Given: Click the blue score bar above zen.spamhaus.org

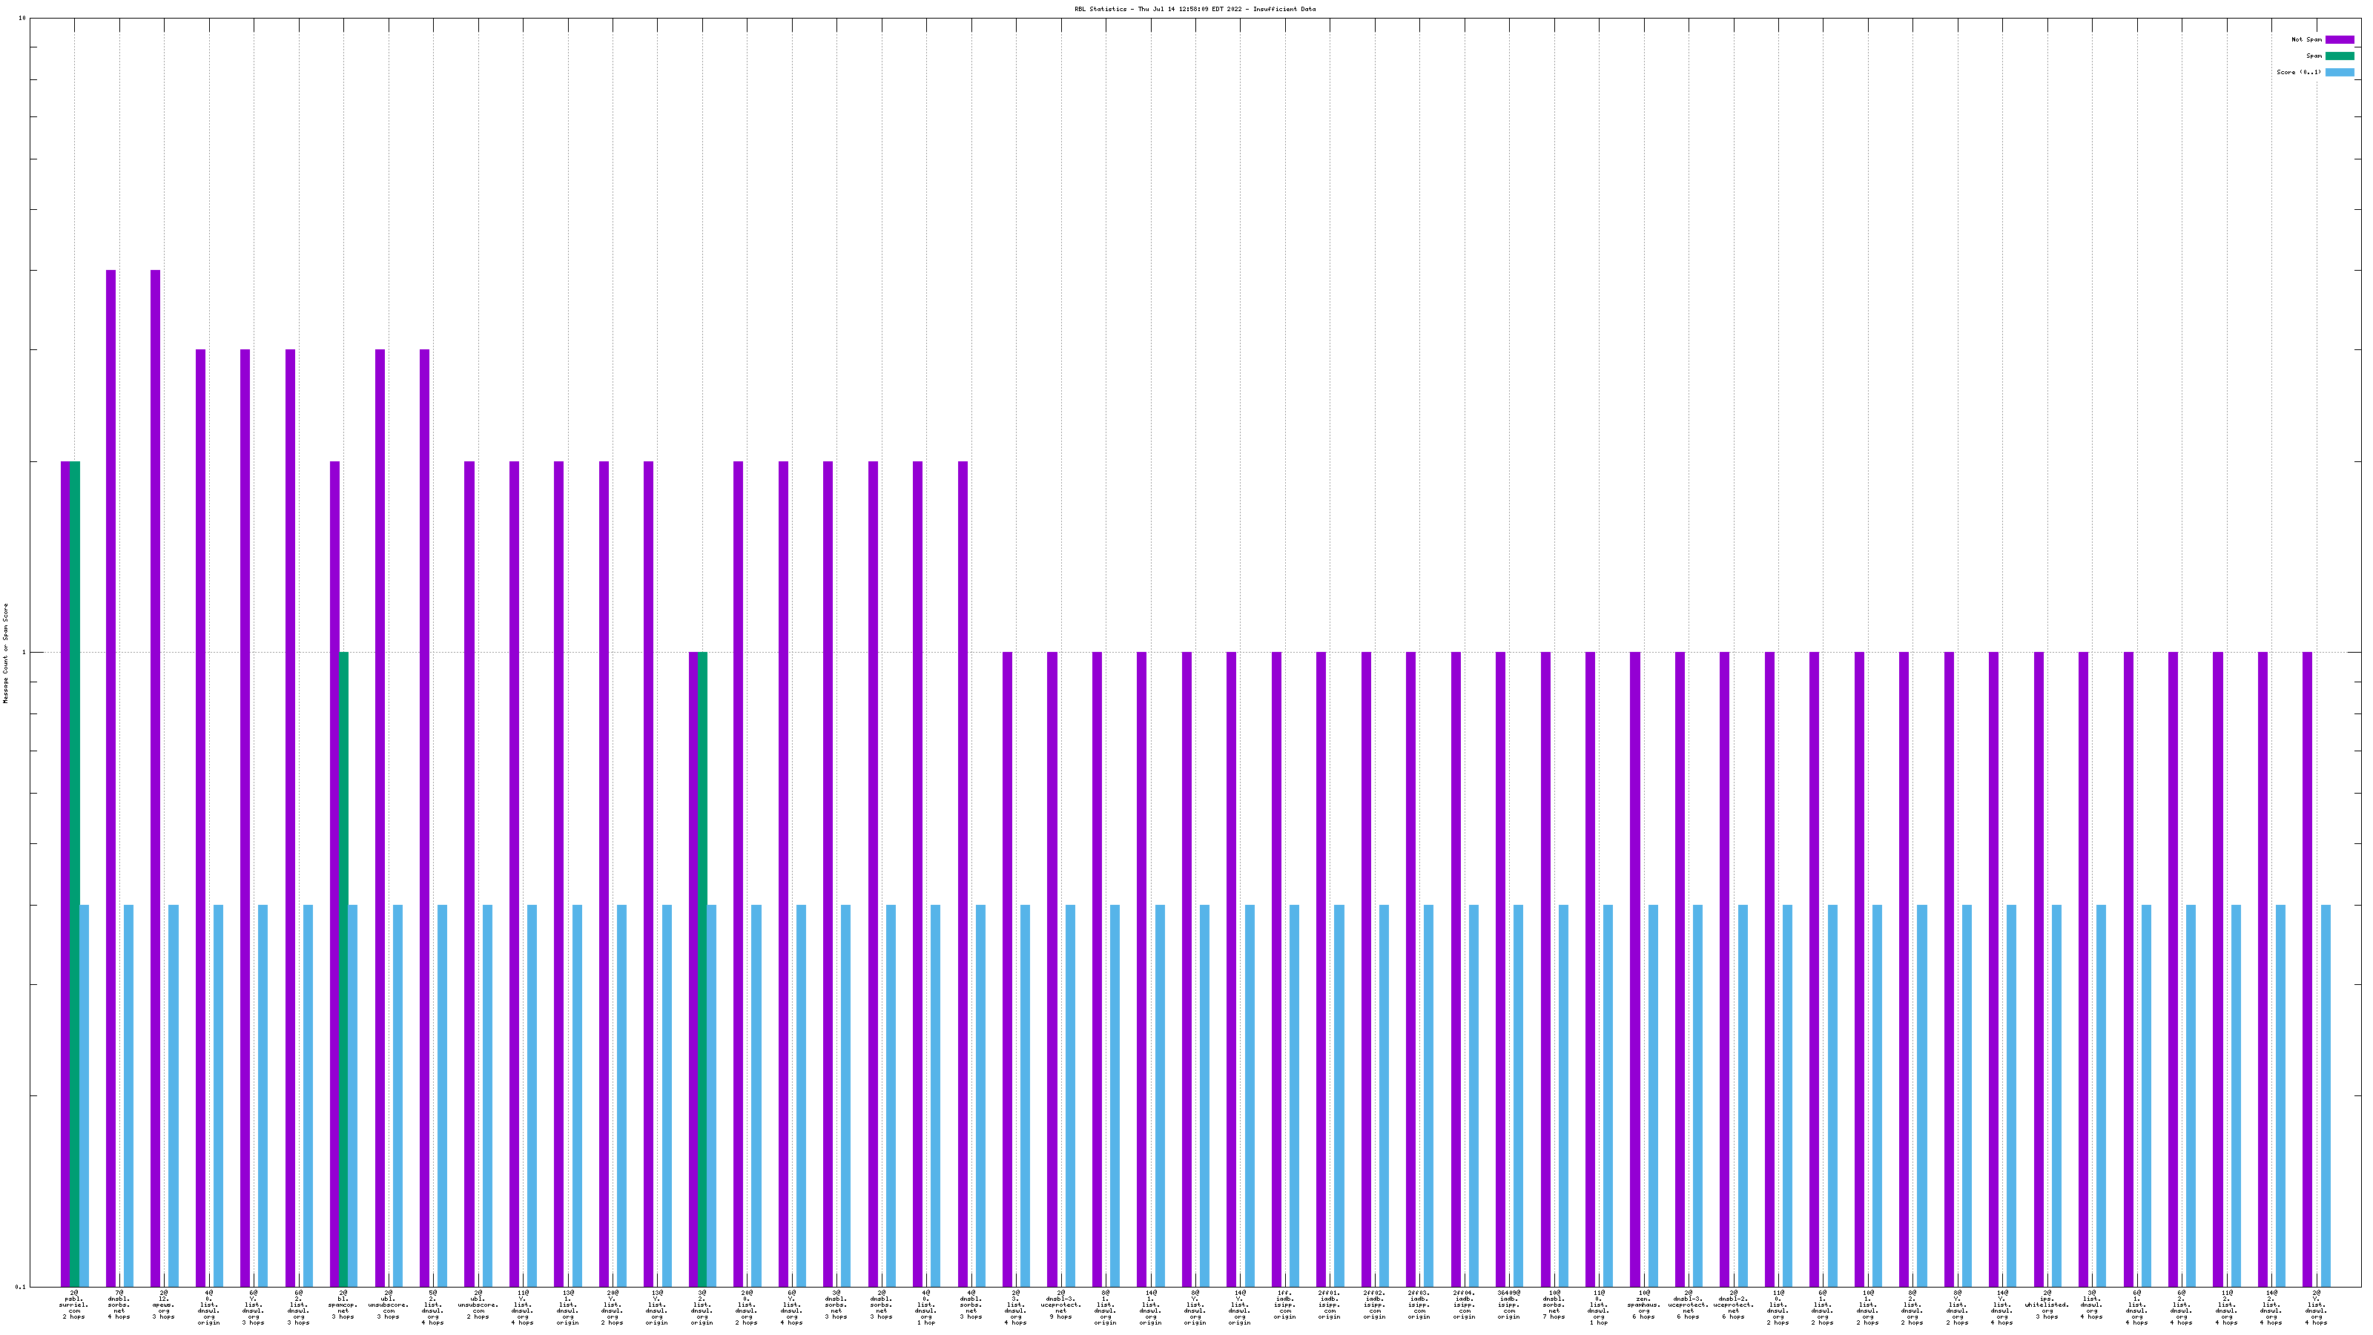Looking at the screenshot, I should tap(1654, 1095).
